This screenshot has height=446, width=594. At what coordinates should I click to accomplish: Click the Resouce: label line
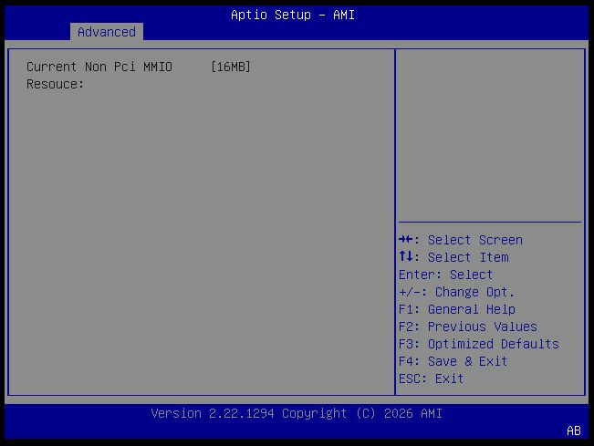tap(56, 84)
